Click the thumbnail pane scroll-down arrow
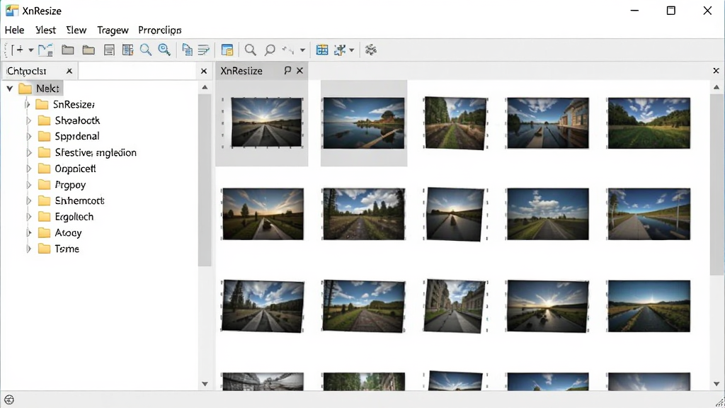Viewport: 725px width, 408px height. pos(717,384)
